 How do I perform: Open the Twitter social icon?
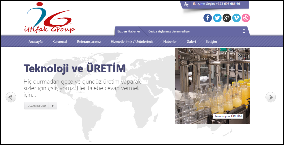pos(217,18)
